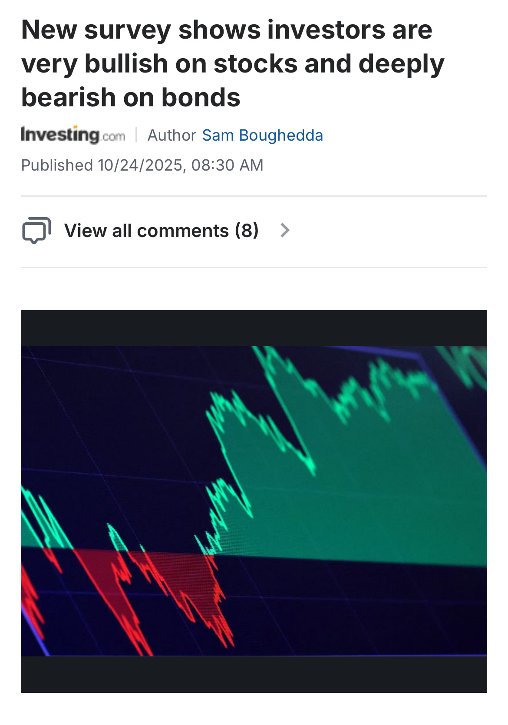Click the Author label text
The height and width of the screenshot is (725, 508).
coord(172,135)
